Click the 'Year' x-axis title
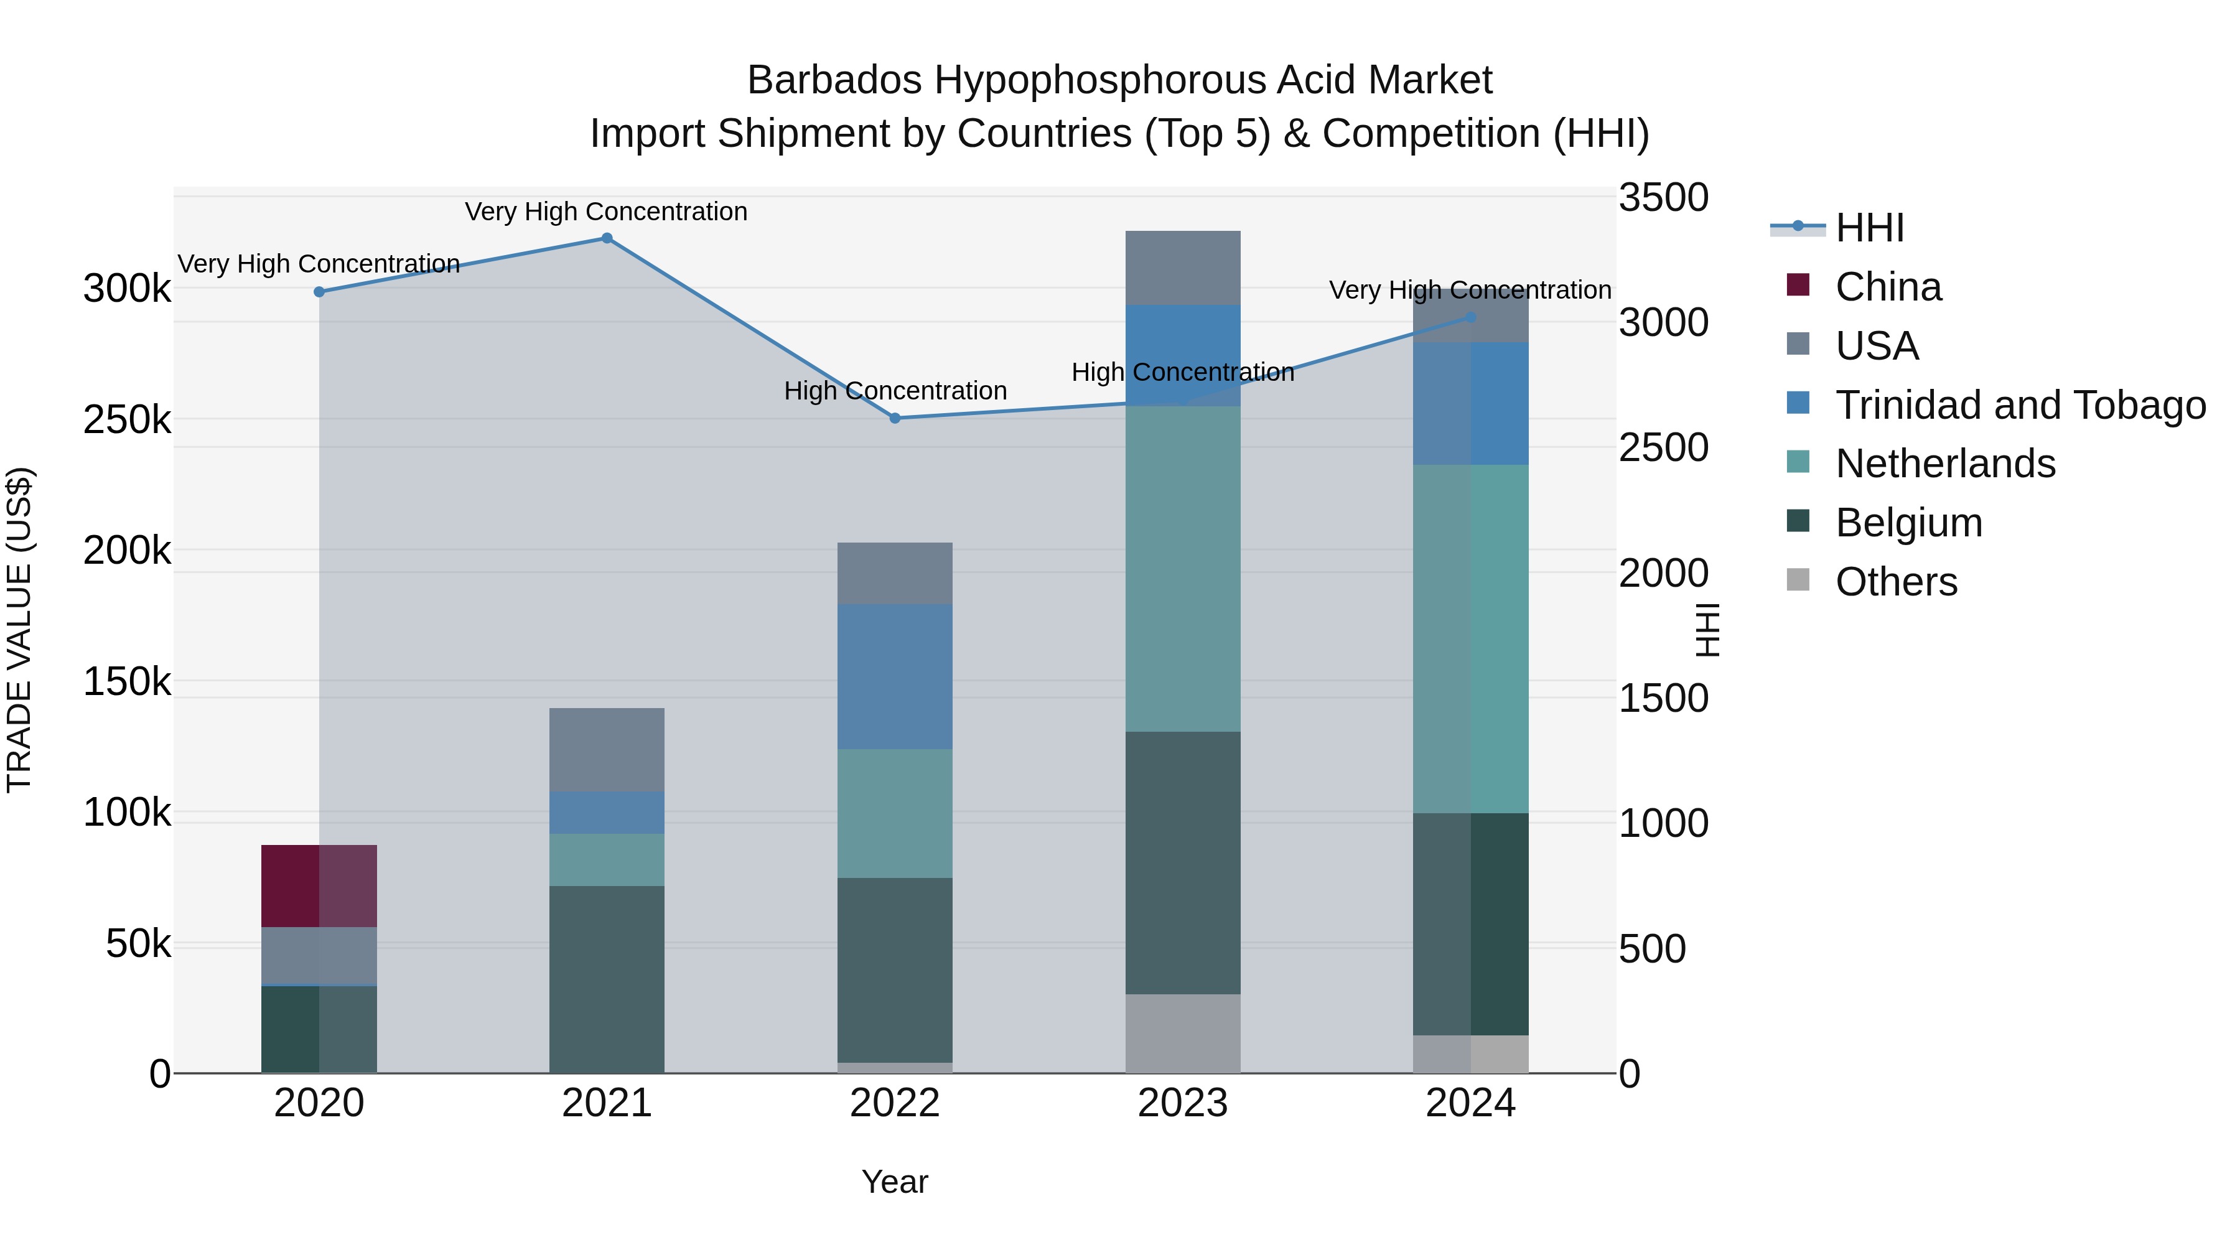Viewport: 2240px width, 1260px height. (895, 1182)
